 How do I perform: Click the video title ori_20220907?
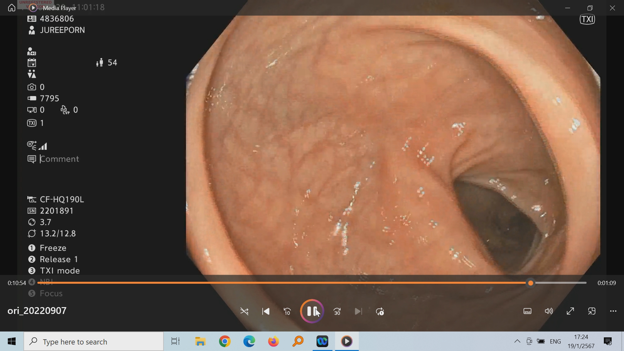37,311
